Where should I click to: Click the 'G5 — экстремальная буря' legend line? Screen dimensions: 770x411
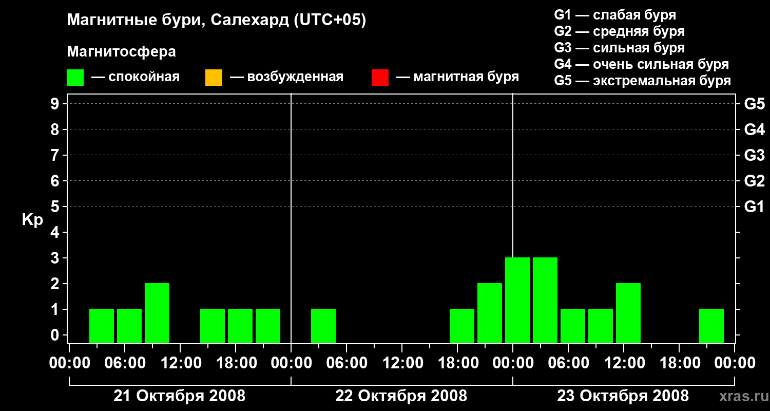[643, 81]
